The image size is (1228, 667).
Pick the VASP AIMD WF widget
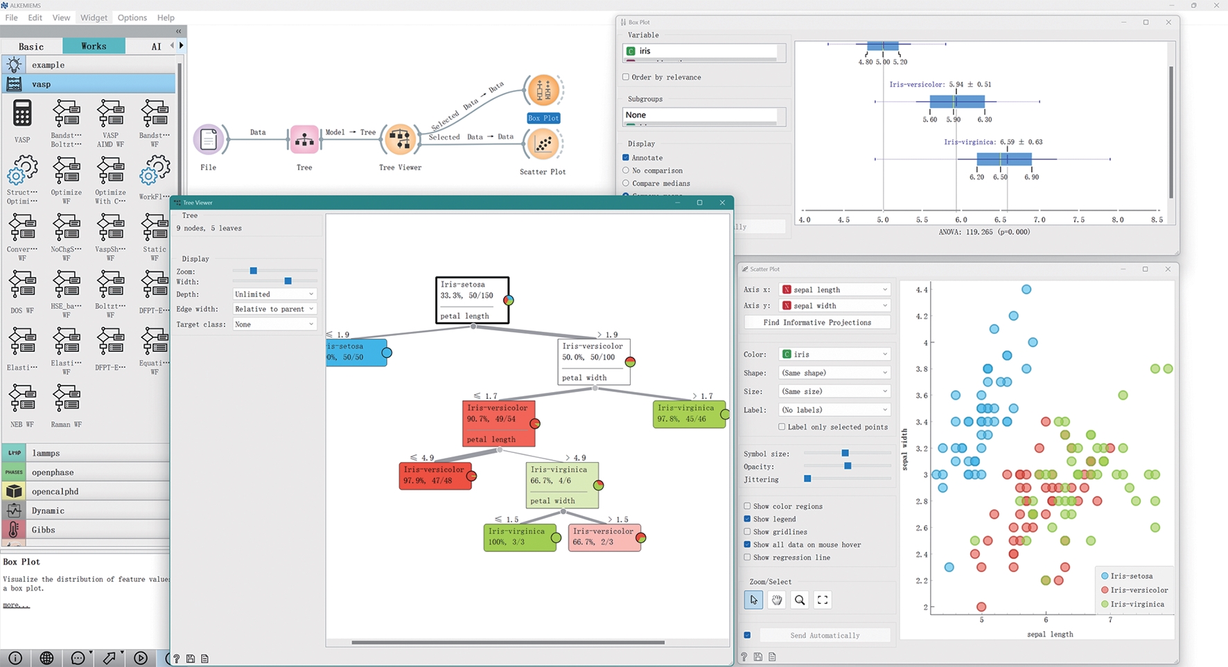pos(110,114)
